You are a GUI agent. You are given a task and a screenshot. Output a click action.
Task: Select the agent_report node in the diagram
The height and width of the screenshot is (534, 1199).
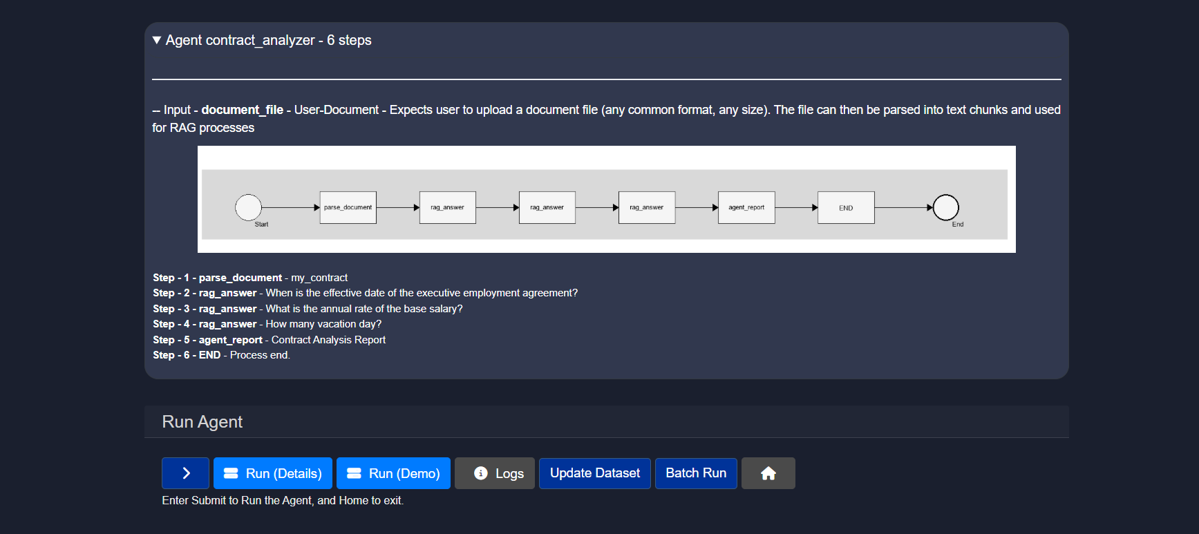pos(746,207)
